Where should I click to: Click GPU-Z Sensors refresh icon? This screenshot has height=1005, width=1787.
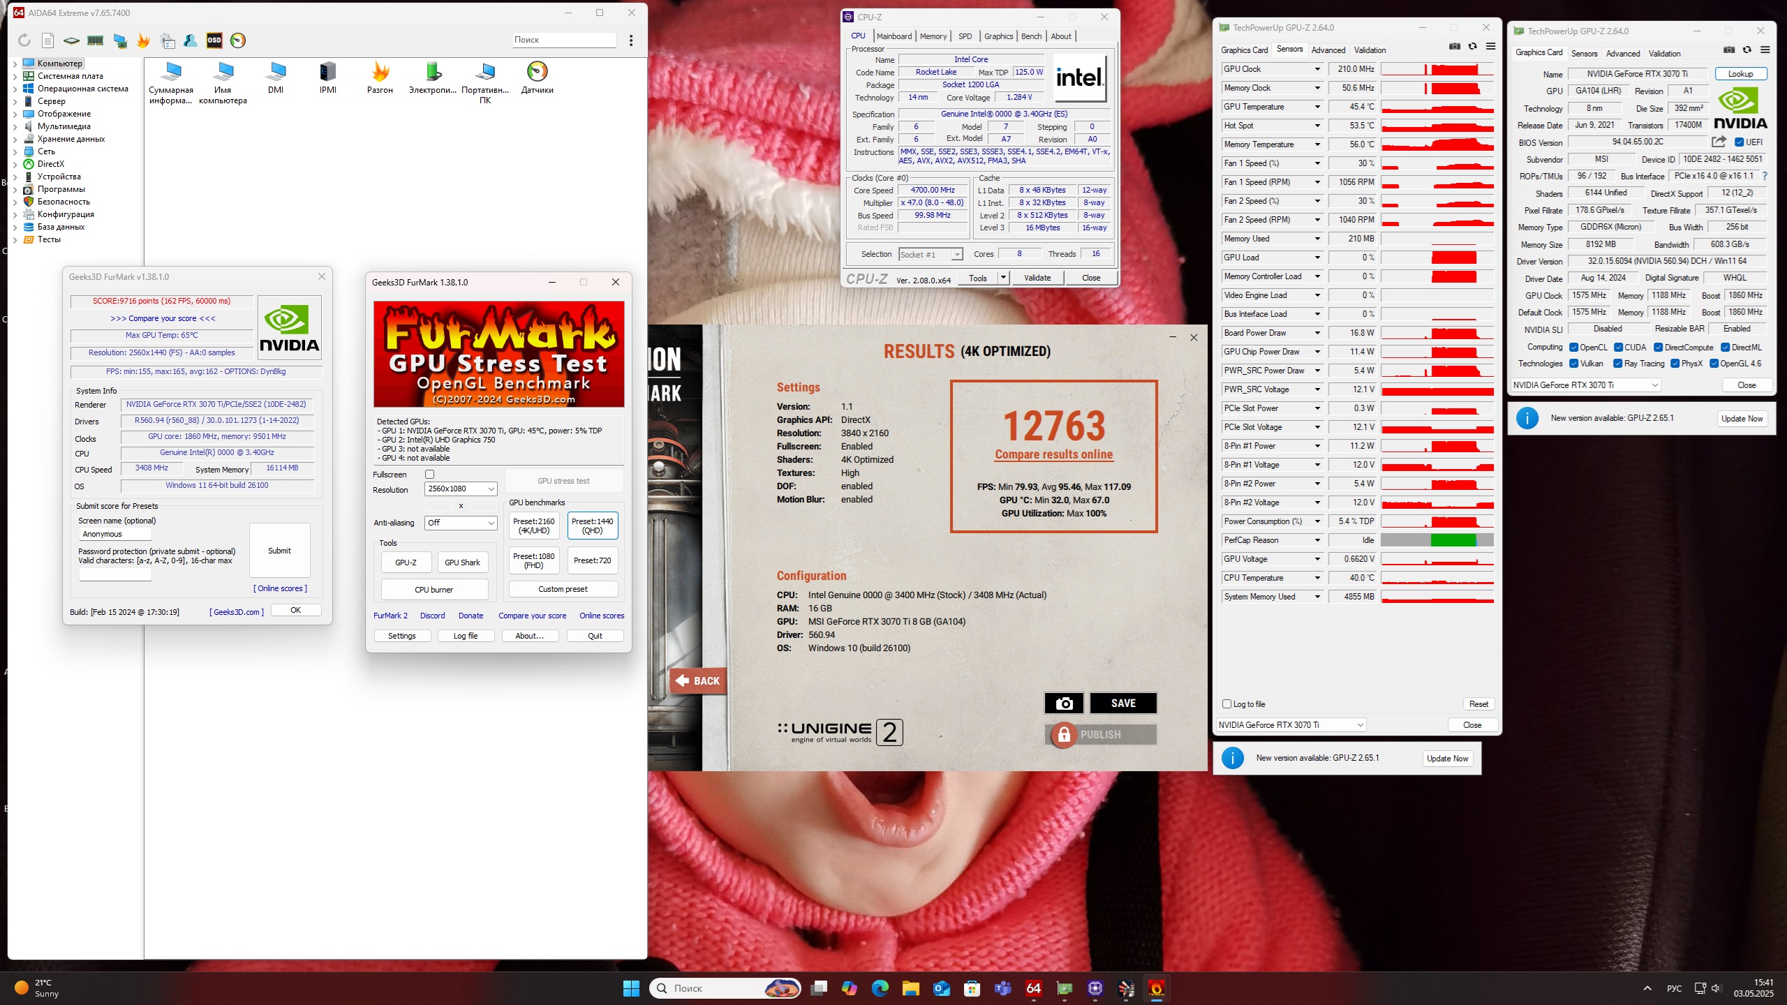(1472, 47)
